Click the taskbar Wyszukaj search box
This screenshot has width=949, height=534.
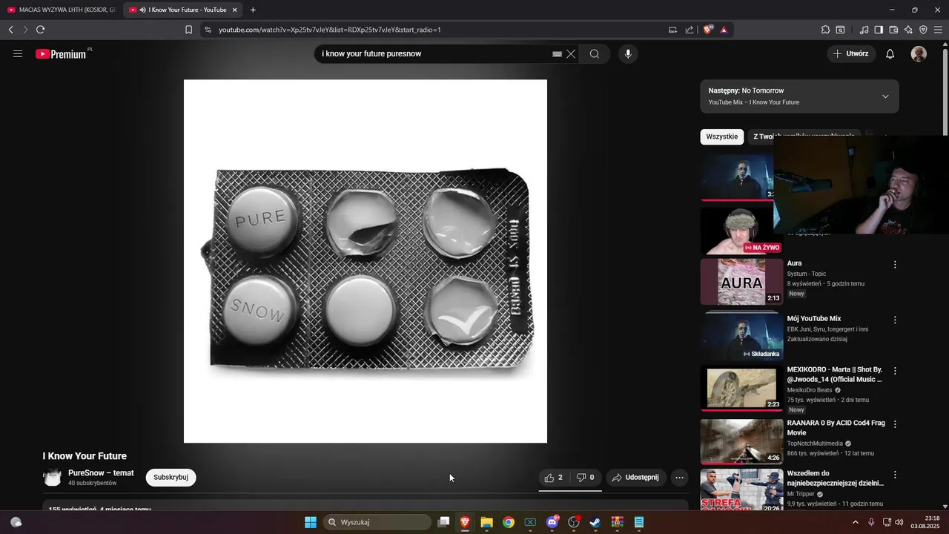(377, 522)
